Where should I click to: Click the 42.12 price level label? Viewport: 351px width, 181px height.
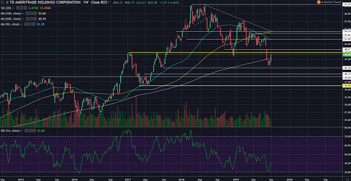[347, 67]
